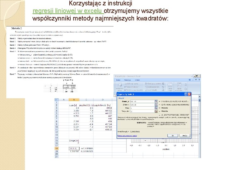Click the Show Formulas icon in ribbon
227x170 pixels.
point(163,84)
